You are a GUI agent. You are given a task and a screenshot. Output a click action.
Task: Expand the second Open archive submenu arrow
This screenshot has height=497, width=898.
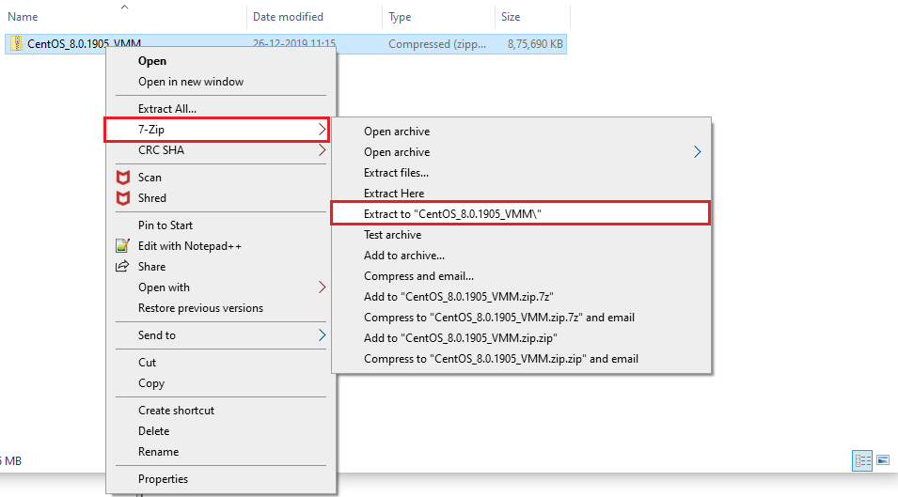697,152
